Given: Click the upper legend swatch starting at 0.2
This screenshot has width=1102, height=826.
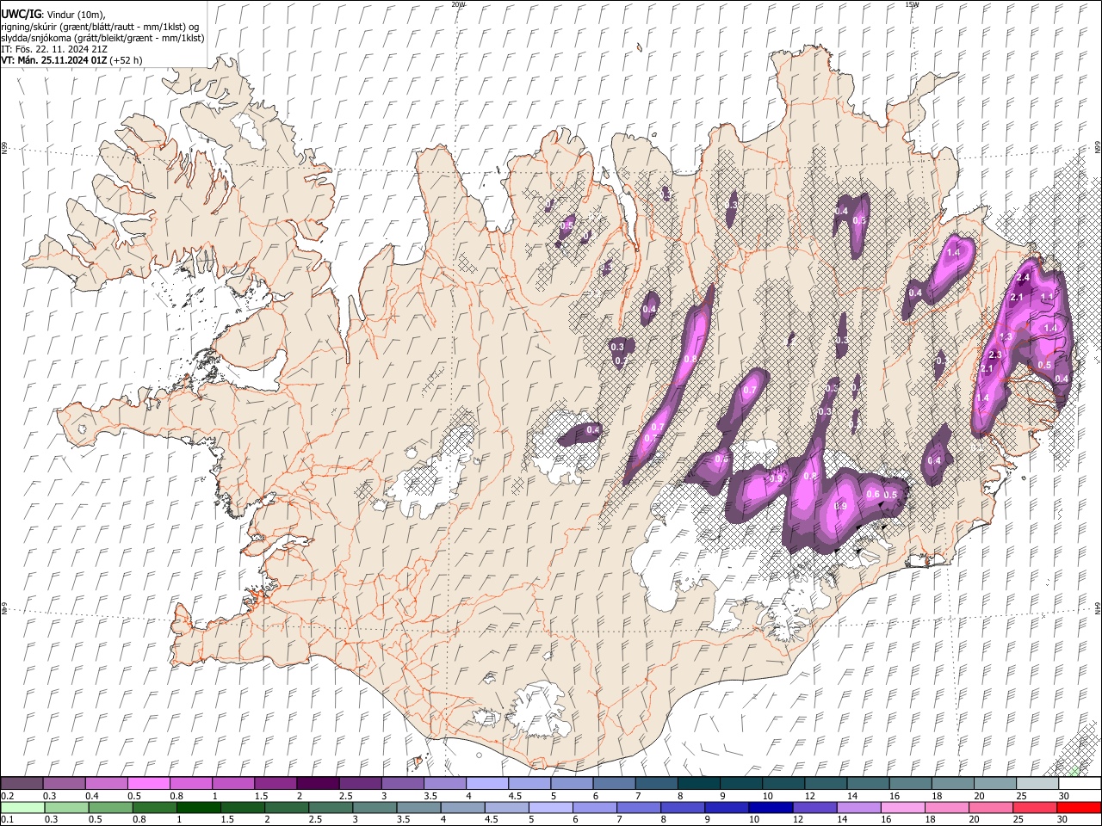Looking at the screenshot, I should 22,783.
